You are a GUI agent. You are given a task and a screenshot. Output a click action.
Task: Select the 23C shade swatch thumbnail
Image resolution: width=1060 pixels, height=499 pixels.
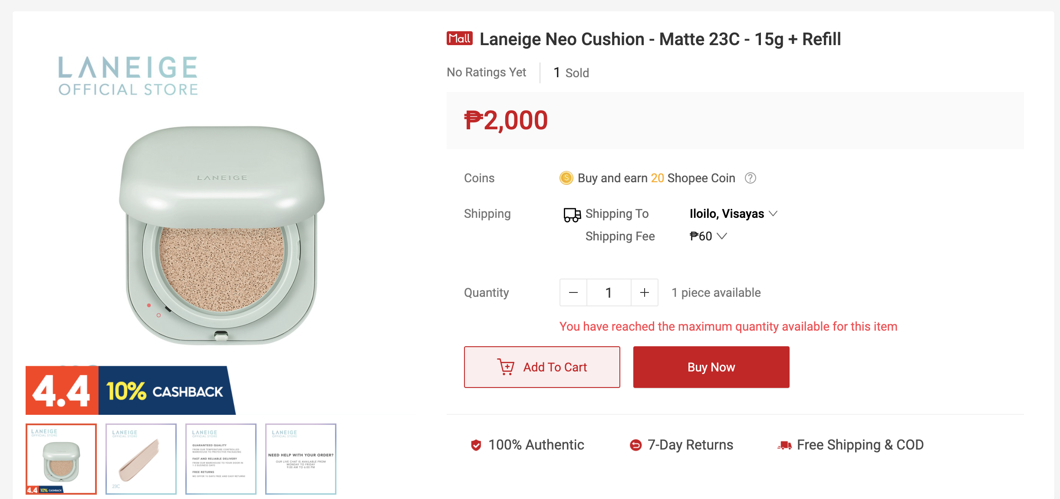(141, 459)
